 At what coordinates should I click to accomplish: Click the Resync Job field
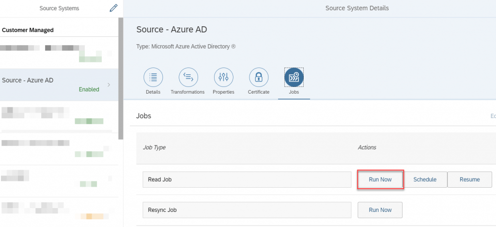pos(247,210)
